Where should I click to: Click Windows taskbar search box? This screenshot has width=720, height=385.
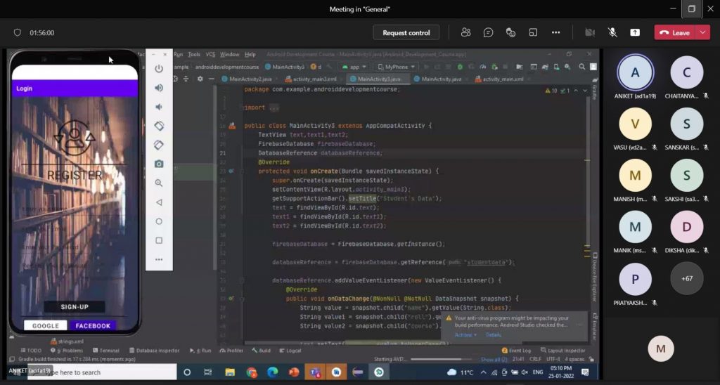click(102, 372)
